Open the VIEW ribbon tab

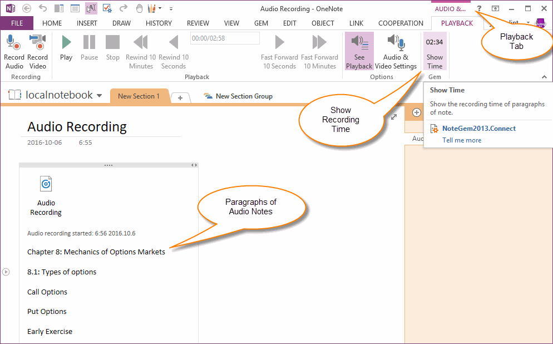click(231, 23)
